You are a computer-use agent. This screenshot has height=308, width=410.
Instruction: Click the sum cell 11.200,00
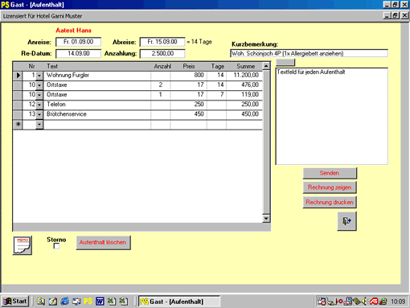click(244, 76)
